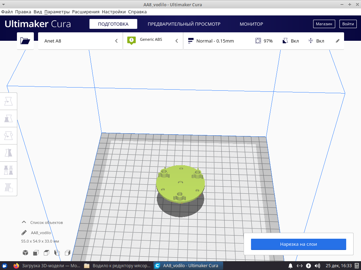Open the Вид menu
Screen dimensions: 361x270
coord(38,12)
